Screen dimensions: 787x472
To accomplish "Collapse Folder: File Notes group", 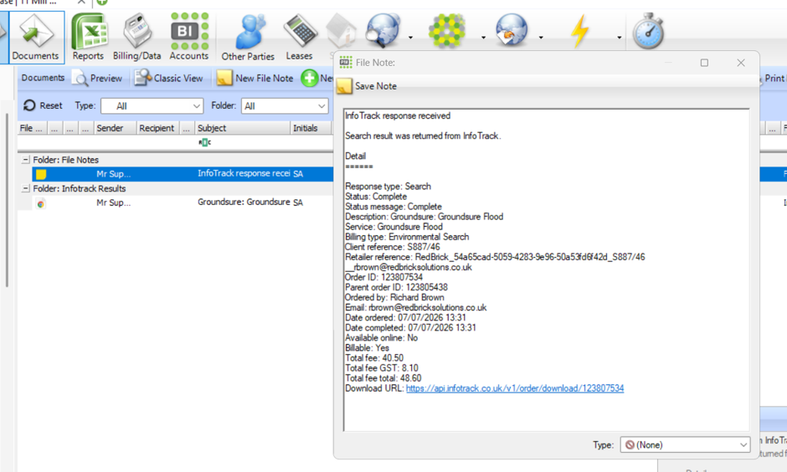I will click(x=26, y=160).
